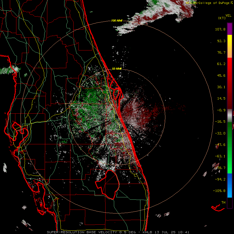Select the -16.5 velocity scale value
This screenshot has height=234, width=234.
tap(220, 122)
